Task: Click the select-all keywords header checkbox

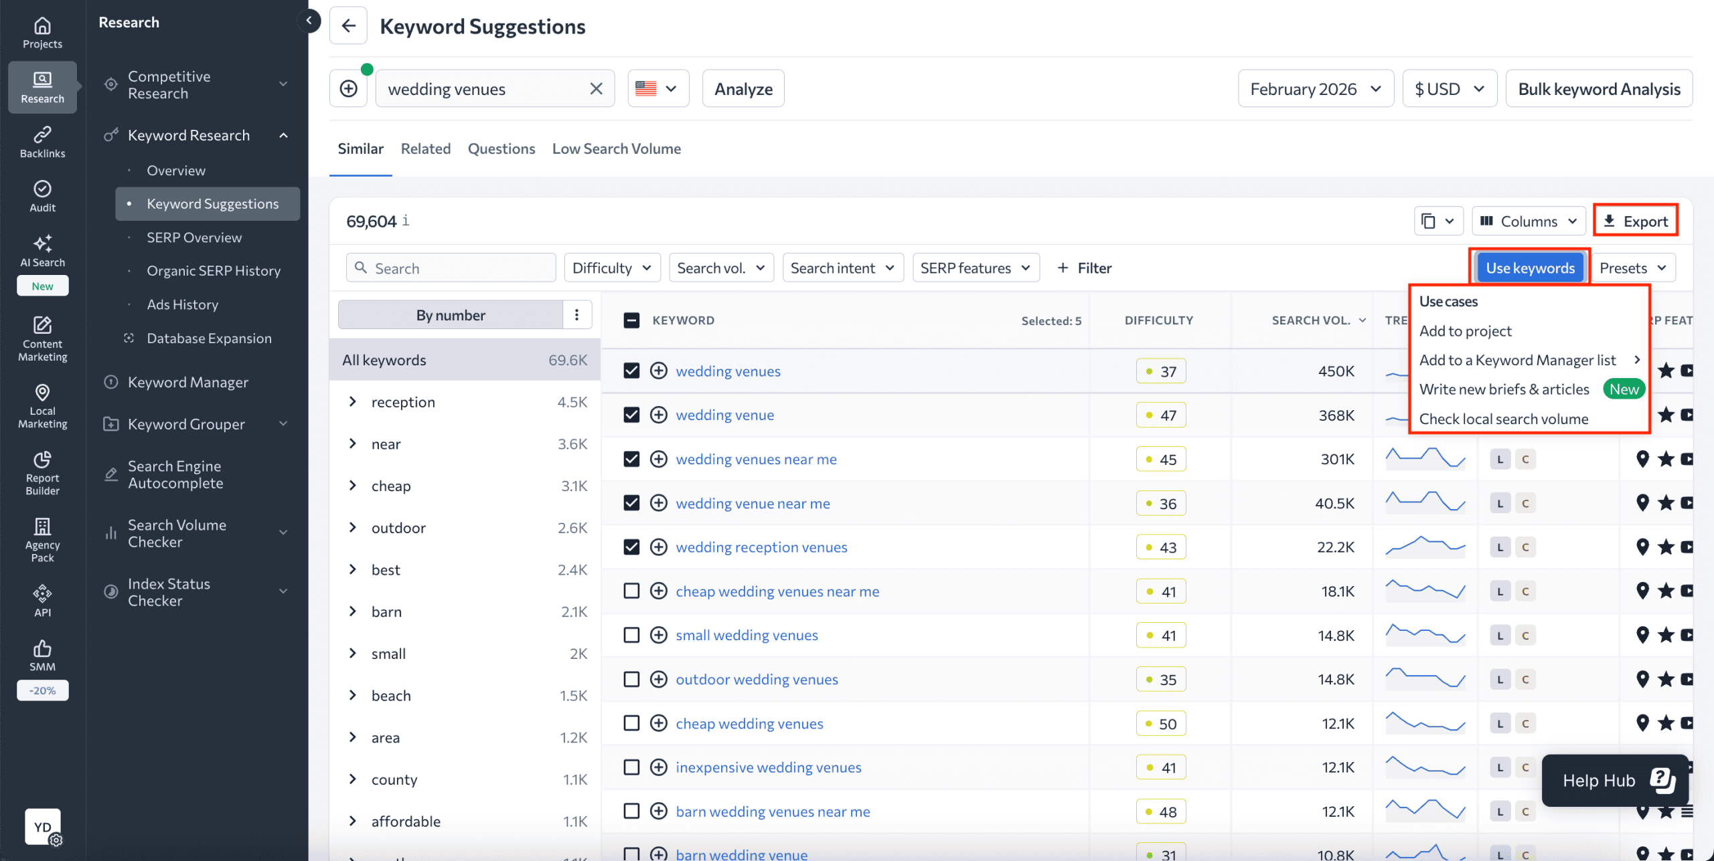Action: (x=631, y=320)
